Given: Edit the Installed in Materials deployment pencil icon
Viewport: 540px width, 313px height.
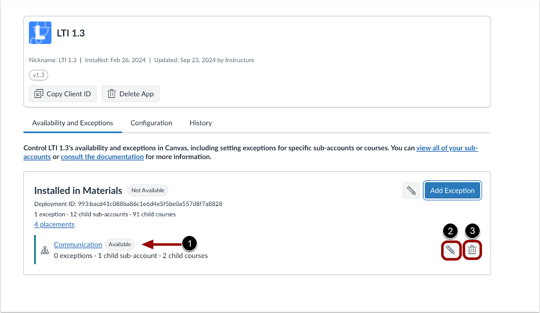Looking at the screenshot, I should click(411, 190).
